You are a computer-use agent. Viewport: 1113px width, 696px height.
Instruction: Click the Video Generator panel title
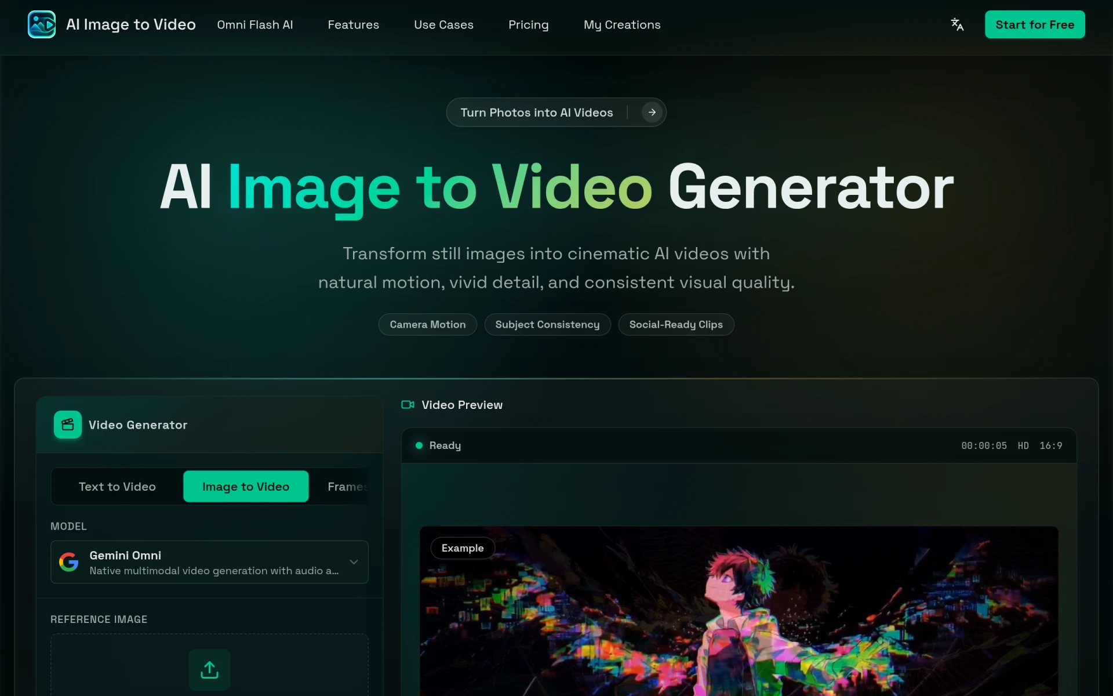(138, 425)
